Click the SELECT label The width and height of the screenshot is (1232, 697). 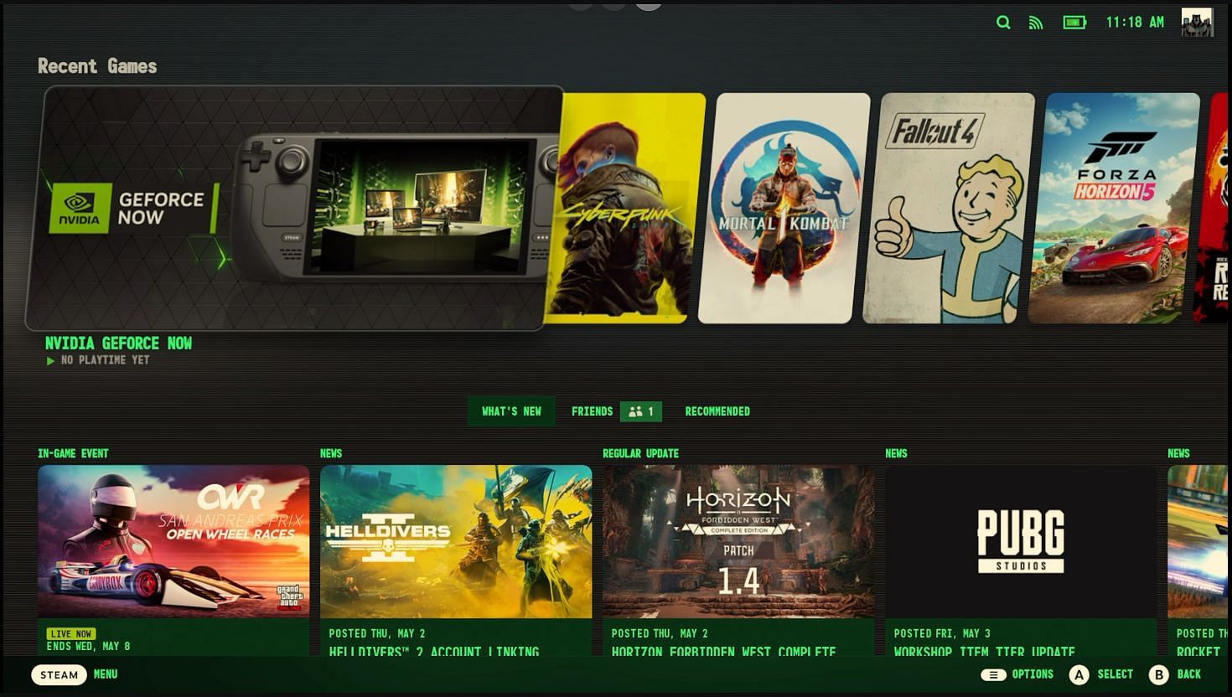tap(1116, 674)
